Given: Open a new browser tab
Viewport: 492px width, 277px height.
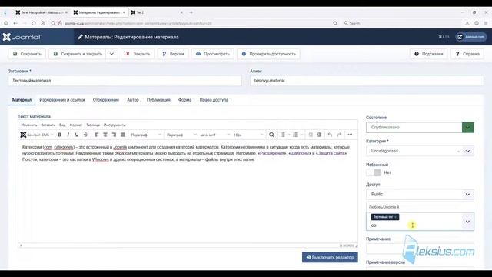Looking at the screenshot, I should pos(191,12).
